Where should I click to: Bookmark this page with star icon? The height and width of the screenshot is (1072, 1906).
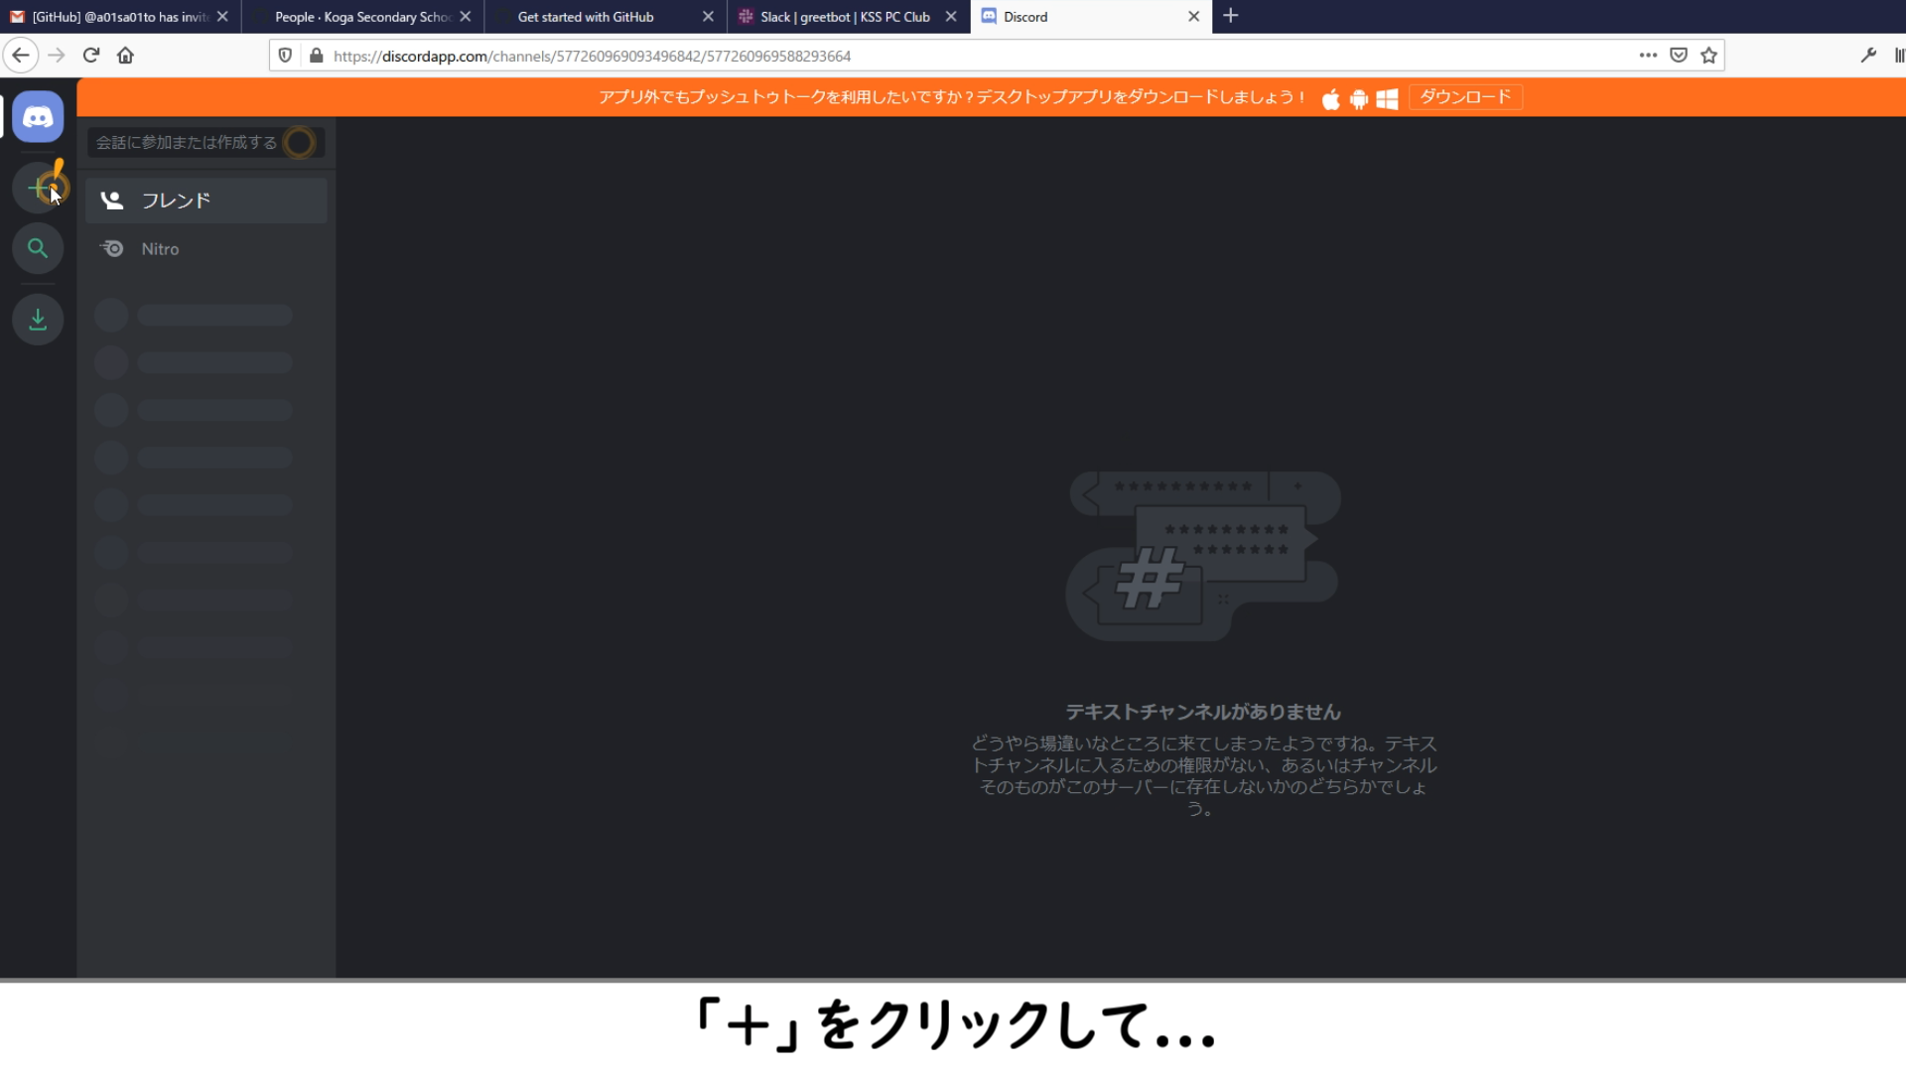[1708, 56]
